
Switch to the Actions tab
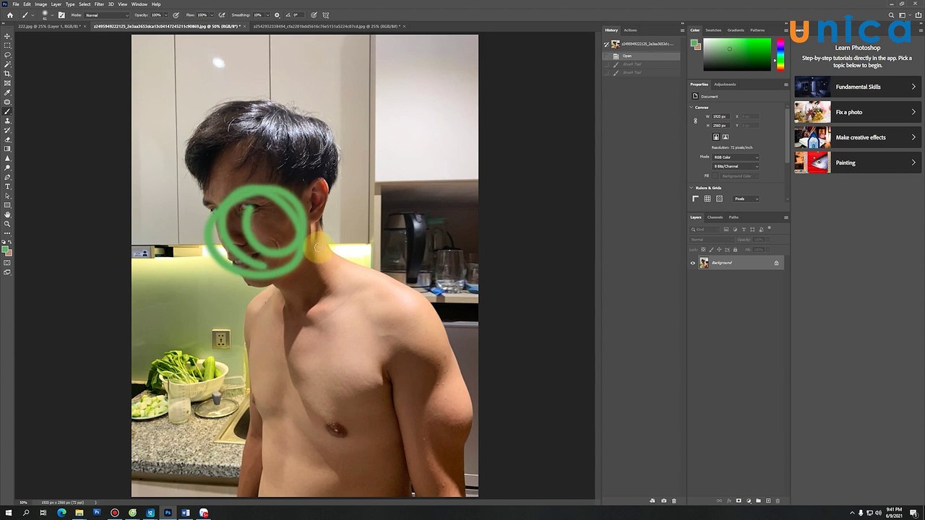[x=630, y=30]
